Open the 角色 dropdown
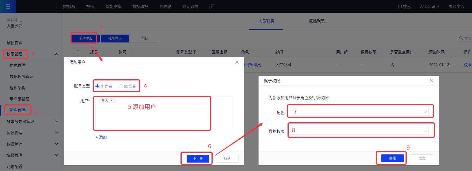This screenshot has height=171, width=472. [359, 112]
